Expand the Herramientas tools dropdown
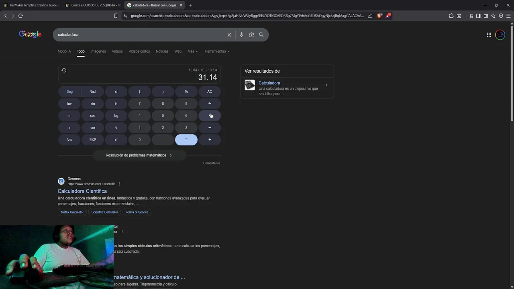The width and height of the screenshot is (514, 289). pyautogui.click(x=217, y=51)
